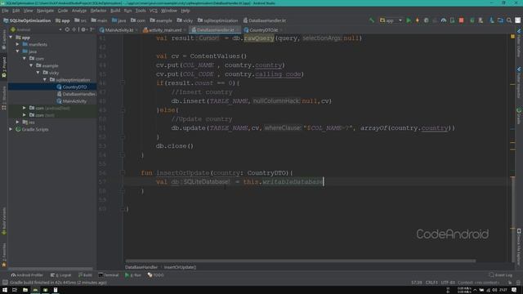523x294 pixels.
Task: Open the File menu
Action: point(6,11)
